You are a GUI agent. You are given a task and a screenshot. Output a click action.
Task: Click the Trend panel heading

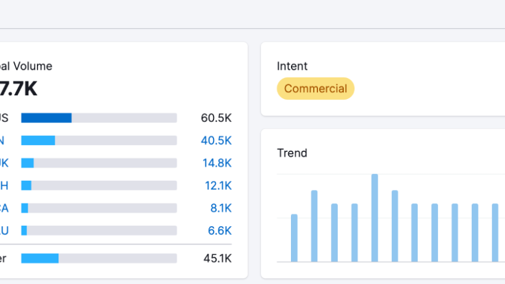click(292, 153)
